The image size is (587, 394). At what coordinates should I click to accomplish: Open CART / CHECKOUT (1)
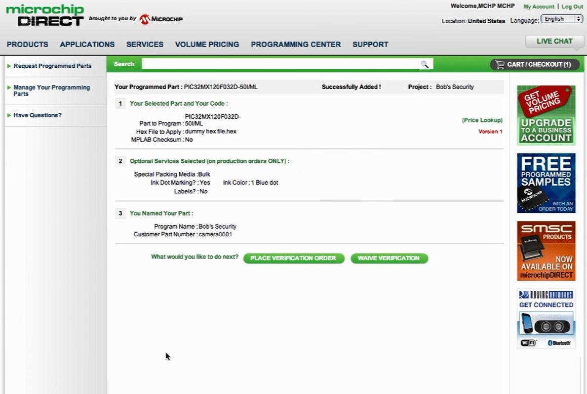535,65
